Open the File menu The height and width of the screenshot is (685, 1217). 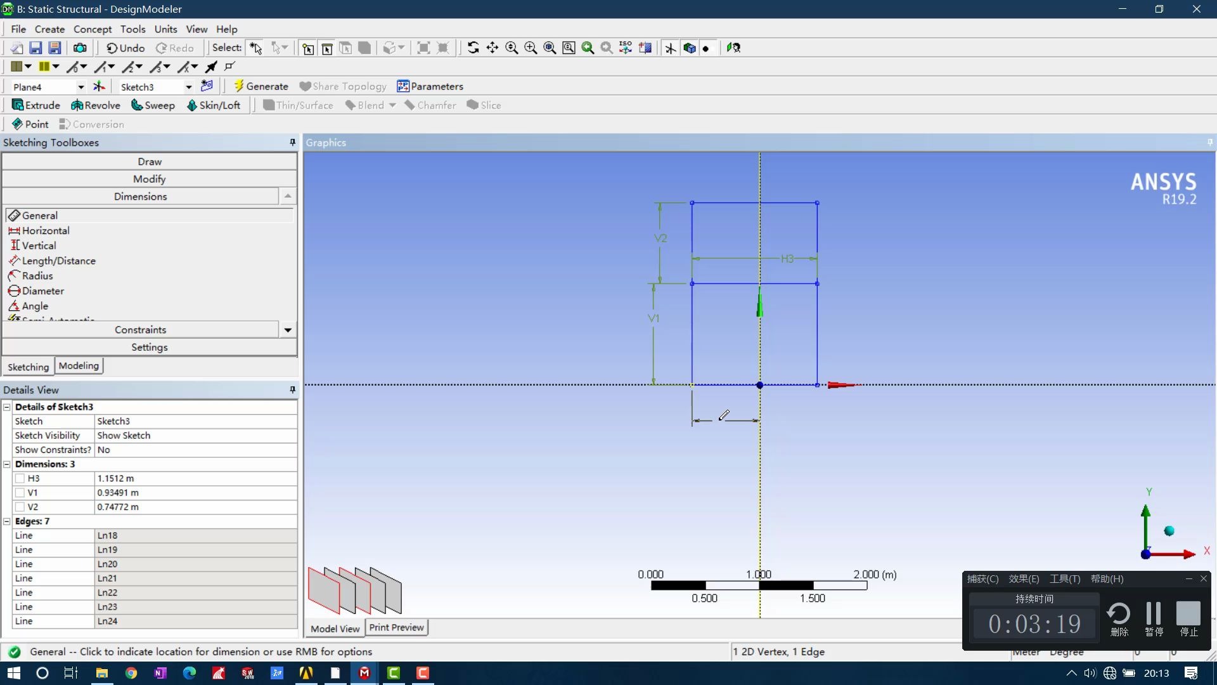(x=18, y=29)
